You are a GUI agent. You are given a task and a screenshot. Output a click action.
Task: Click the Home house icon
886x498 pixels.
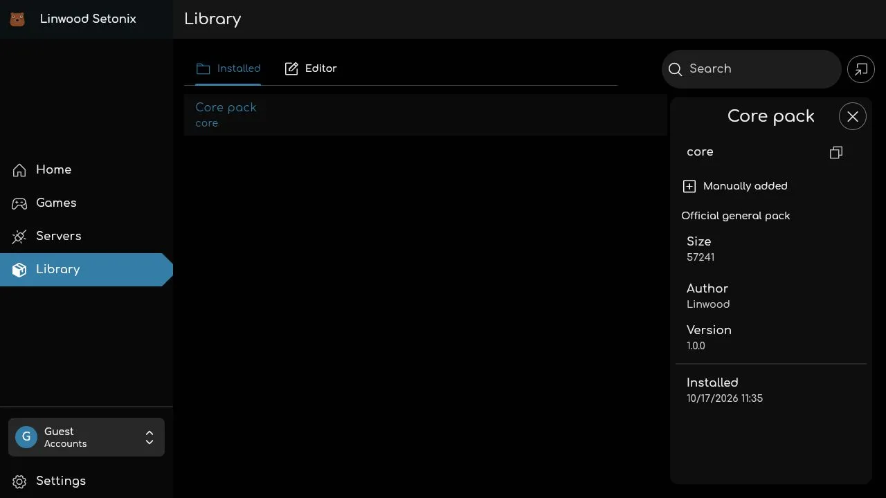(19, 170)
